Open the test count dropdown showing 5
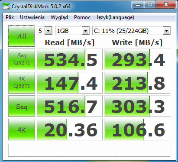178x162 pixels. [45, 31]
